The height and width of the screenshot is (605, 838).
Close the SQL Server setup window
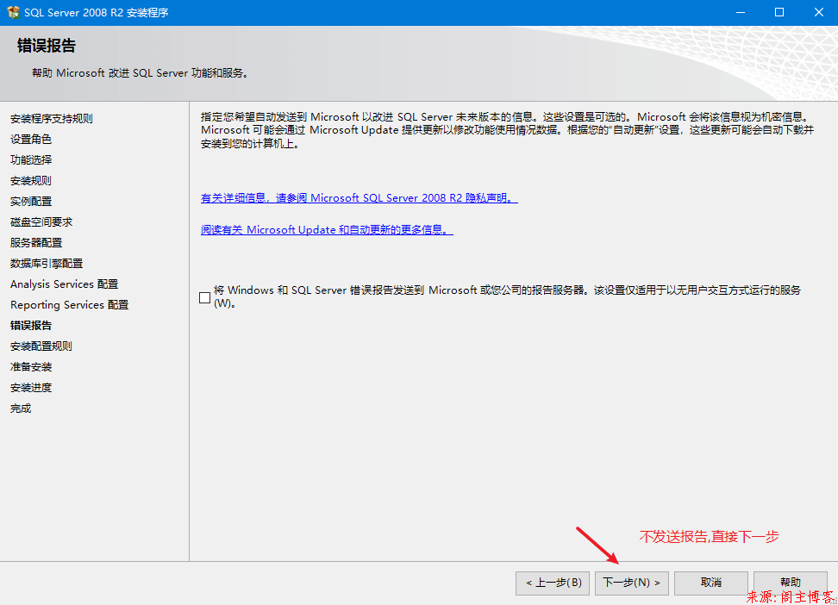(819, 12)
